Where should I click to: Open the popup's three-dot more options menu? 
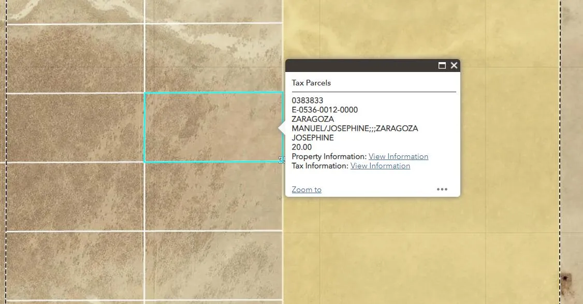pos(442,190)
